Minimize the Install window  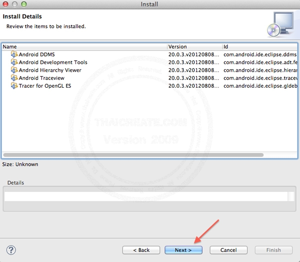pos(14,4)
